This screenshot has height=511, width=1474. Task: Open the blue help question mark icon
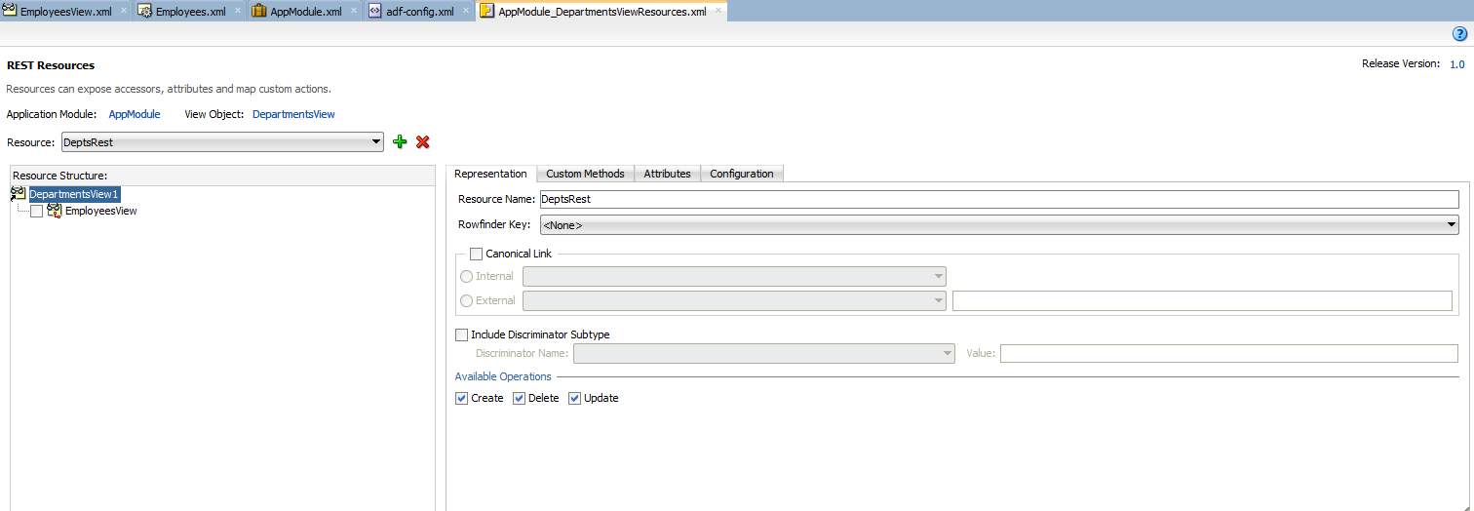pyautogui.click(x=1459, y=34)
